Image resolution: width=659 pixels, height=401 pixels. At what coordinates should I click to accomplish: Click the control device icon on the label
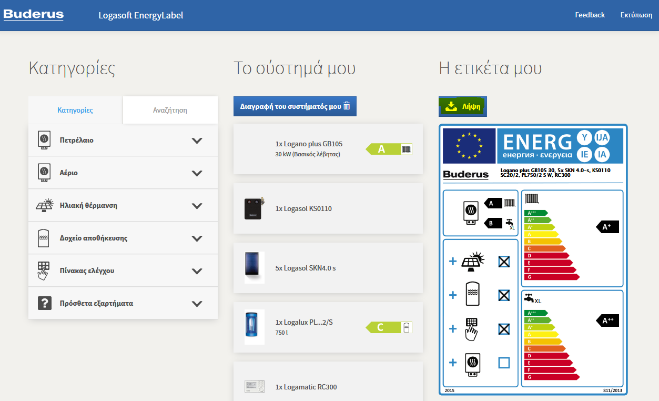(x=472, y=329)
